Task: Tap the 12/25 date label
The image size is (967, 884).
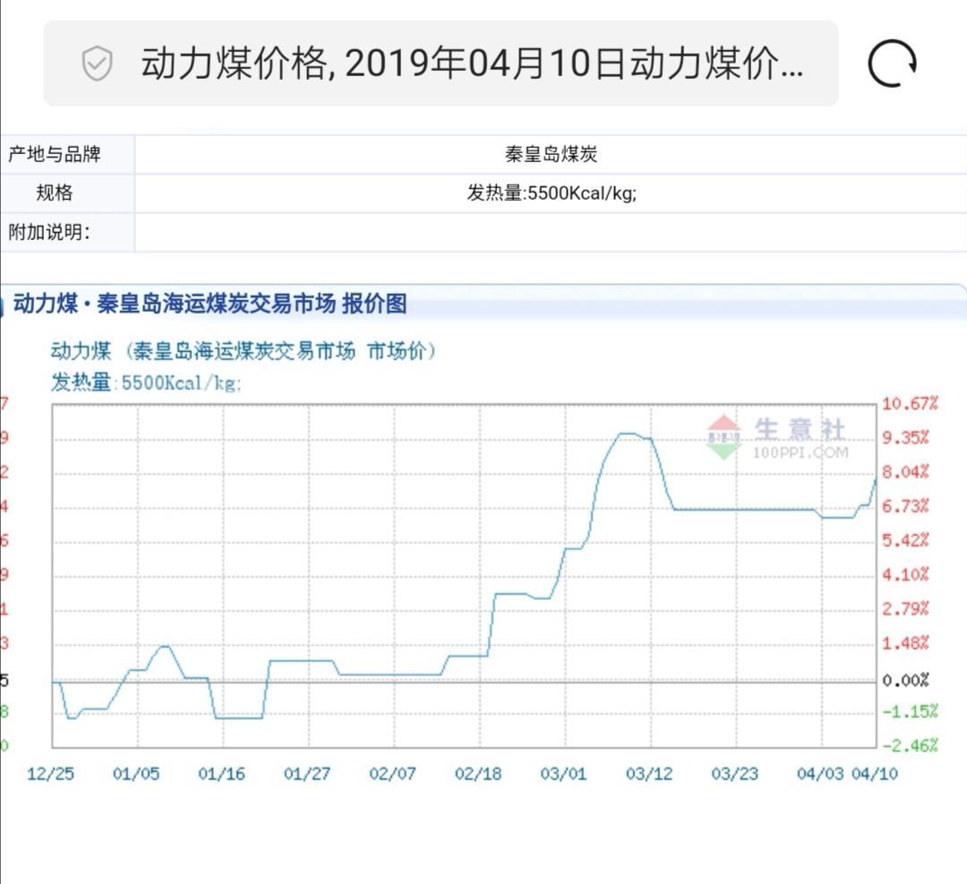Action: (50, 774)
